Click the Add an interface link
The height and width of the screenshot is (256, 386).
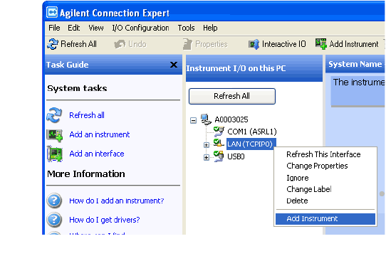pyautogui.click(x=97, y=154)
